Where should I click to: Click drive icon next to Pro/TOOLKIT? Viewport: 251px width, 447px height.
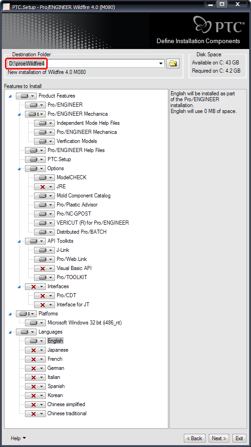(42, 277)
